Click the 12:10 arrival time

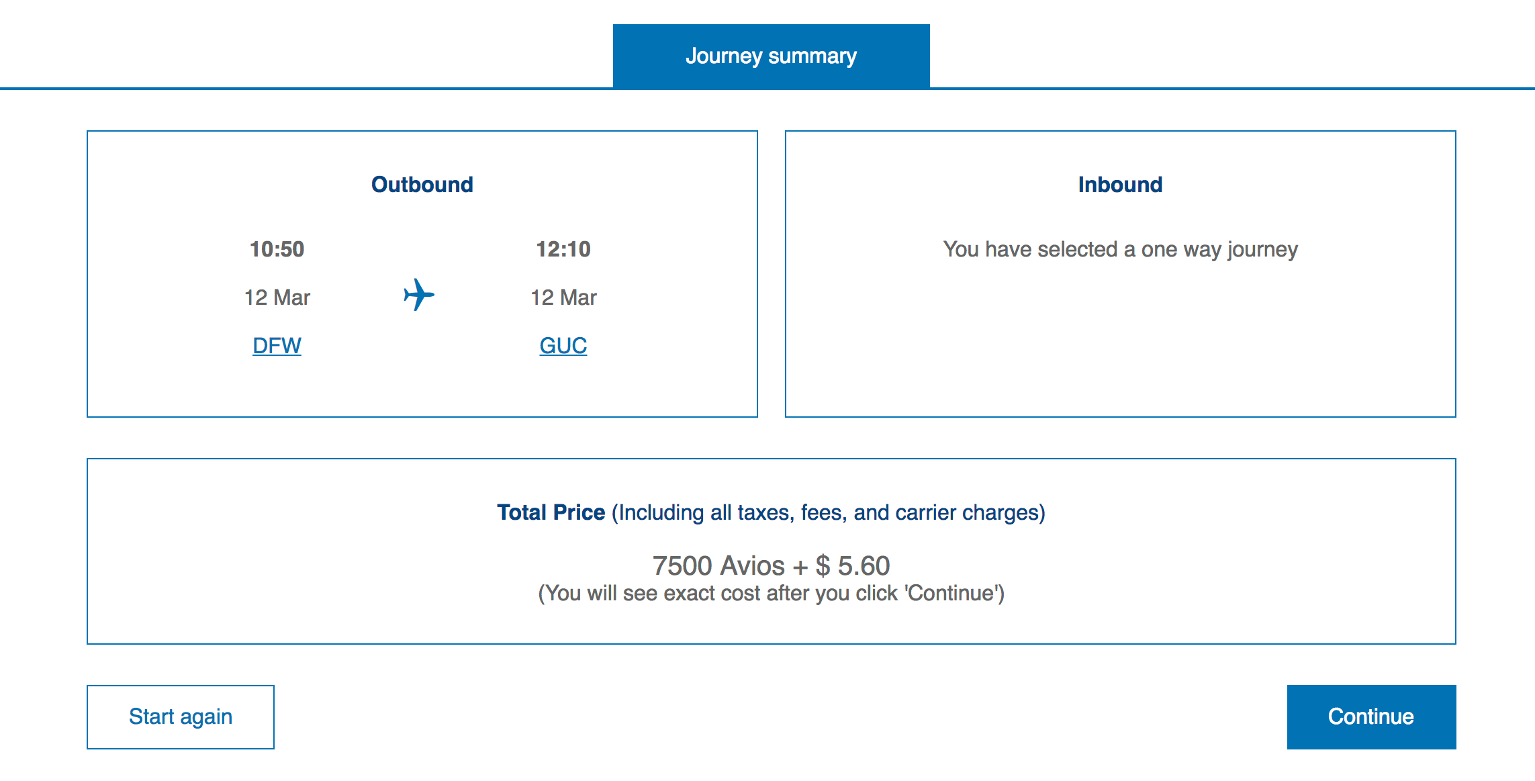(x=563, y=249)
